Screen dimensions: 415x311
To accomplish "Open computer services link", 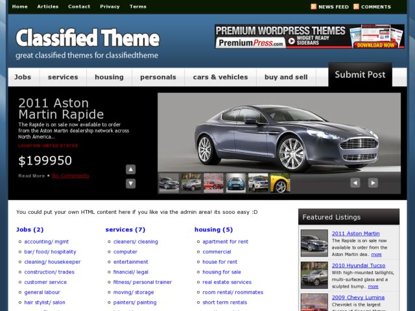I will [x=125, y=252].
